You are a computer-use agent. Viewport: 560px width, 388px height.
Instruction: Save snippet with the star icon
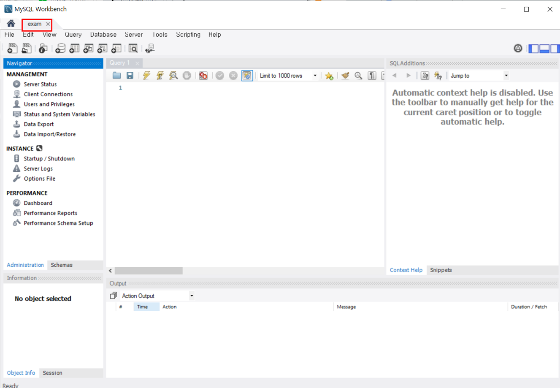(329, 76)
